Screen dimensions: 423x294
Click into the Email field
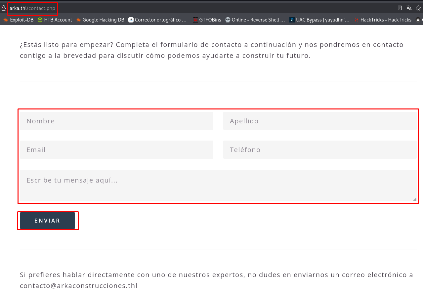point(116,150)
